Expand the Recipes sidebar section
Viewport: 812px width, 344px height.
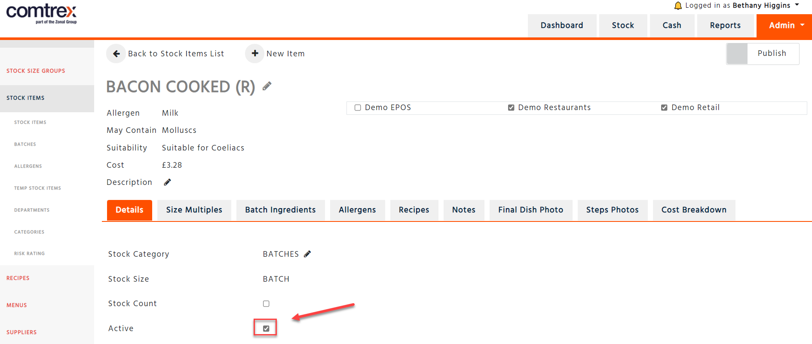(x=18, y=278)
